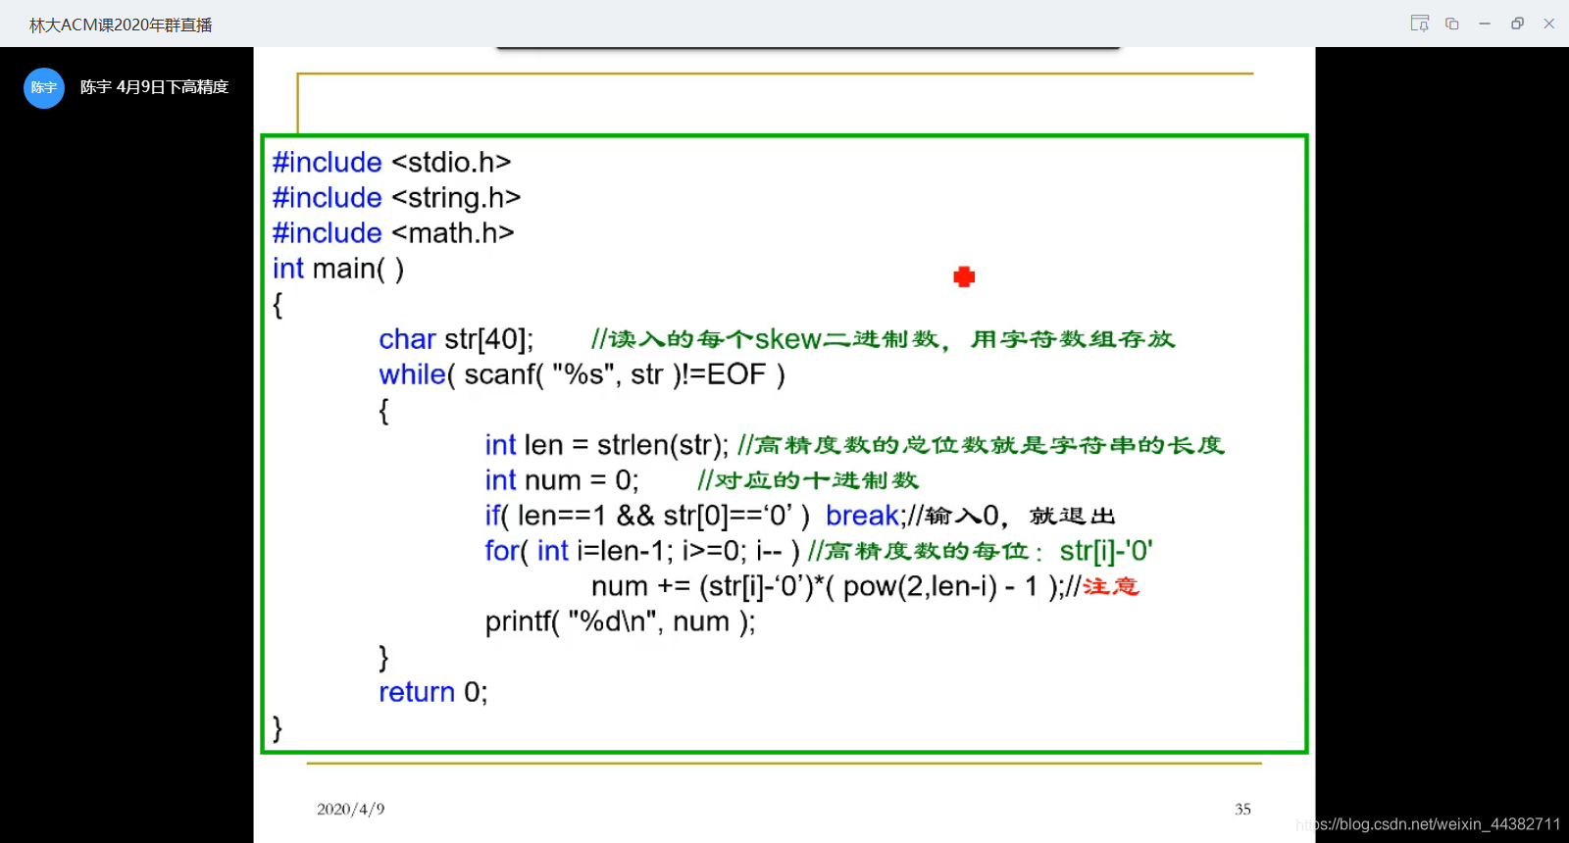
Task: Minimize the live stream window
Action: point(1485,24)
